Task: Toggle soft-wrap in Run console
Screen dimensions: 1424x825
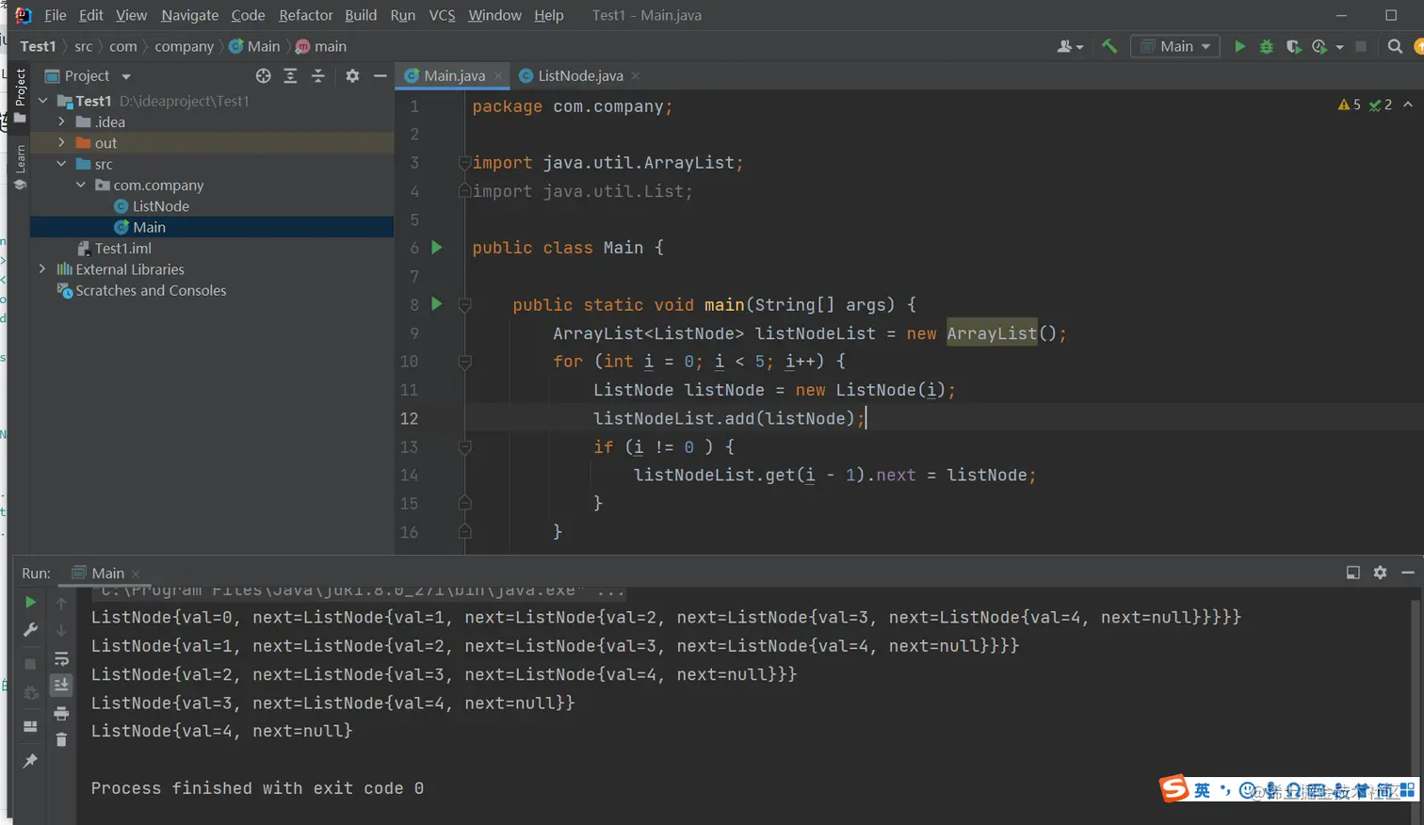Action: click(x=61, y=658)
